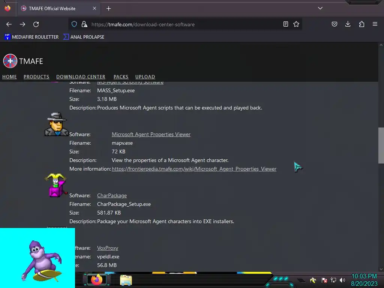Image resolution: width=384 pixels, height=288 pixels.
Task: Close the TMAFE Official Website tab
Action: point(94,8)
